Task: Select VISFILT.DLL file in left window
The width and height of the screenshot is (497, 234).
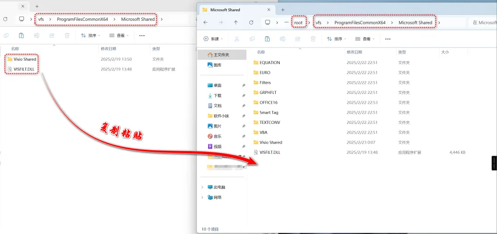Action: 24,69
